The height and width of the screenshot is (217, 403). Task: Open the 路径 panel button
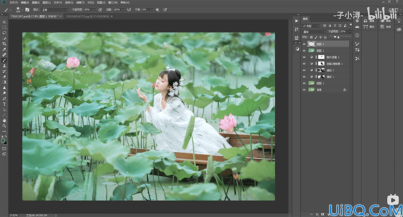coord(369,27)
